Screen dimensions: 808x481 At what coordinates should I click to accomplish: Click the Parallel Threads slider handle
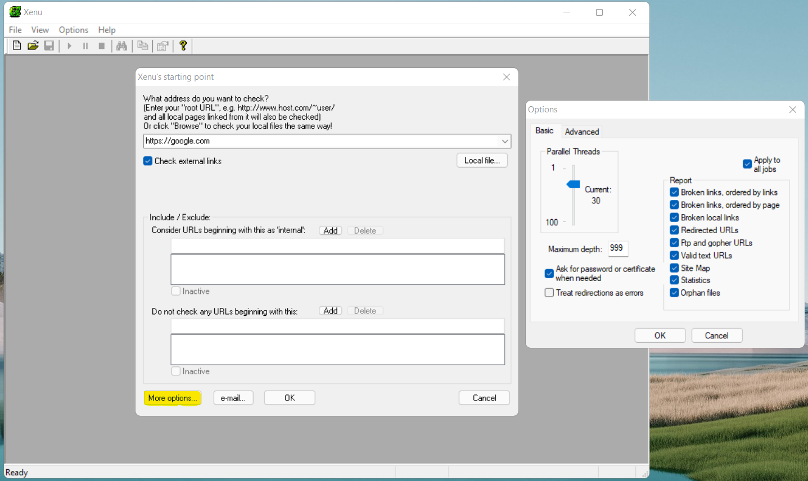574,184
